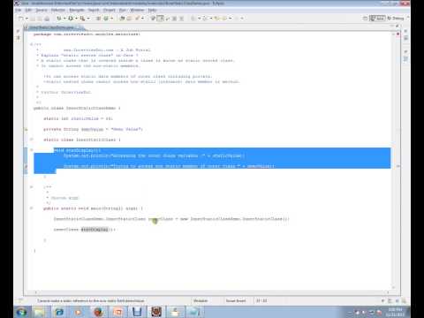Screen dimensions: 424x318
Task: Click the Smart Insert status bar entry
Action: point(236,300)
